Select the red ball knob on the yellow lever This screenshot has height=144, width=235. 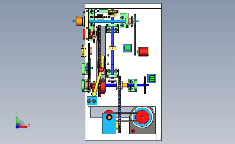pyautogui.click(x=101, y=70)
